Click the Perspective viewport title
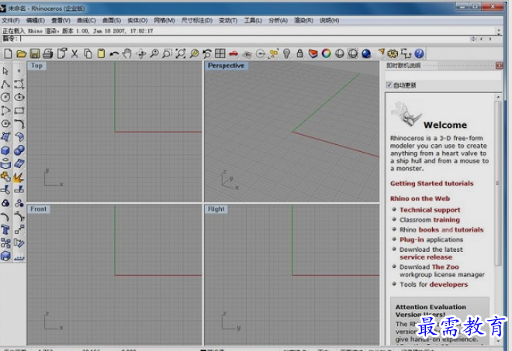 click(226, 66)
